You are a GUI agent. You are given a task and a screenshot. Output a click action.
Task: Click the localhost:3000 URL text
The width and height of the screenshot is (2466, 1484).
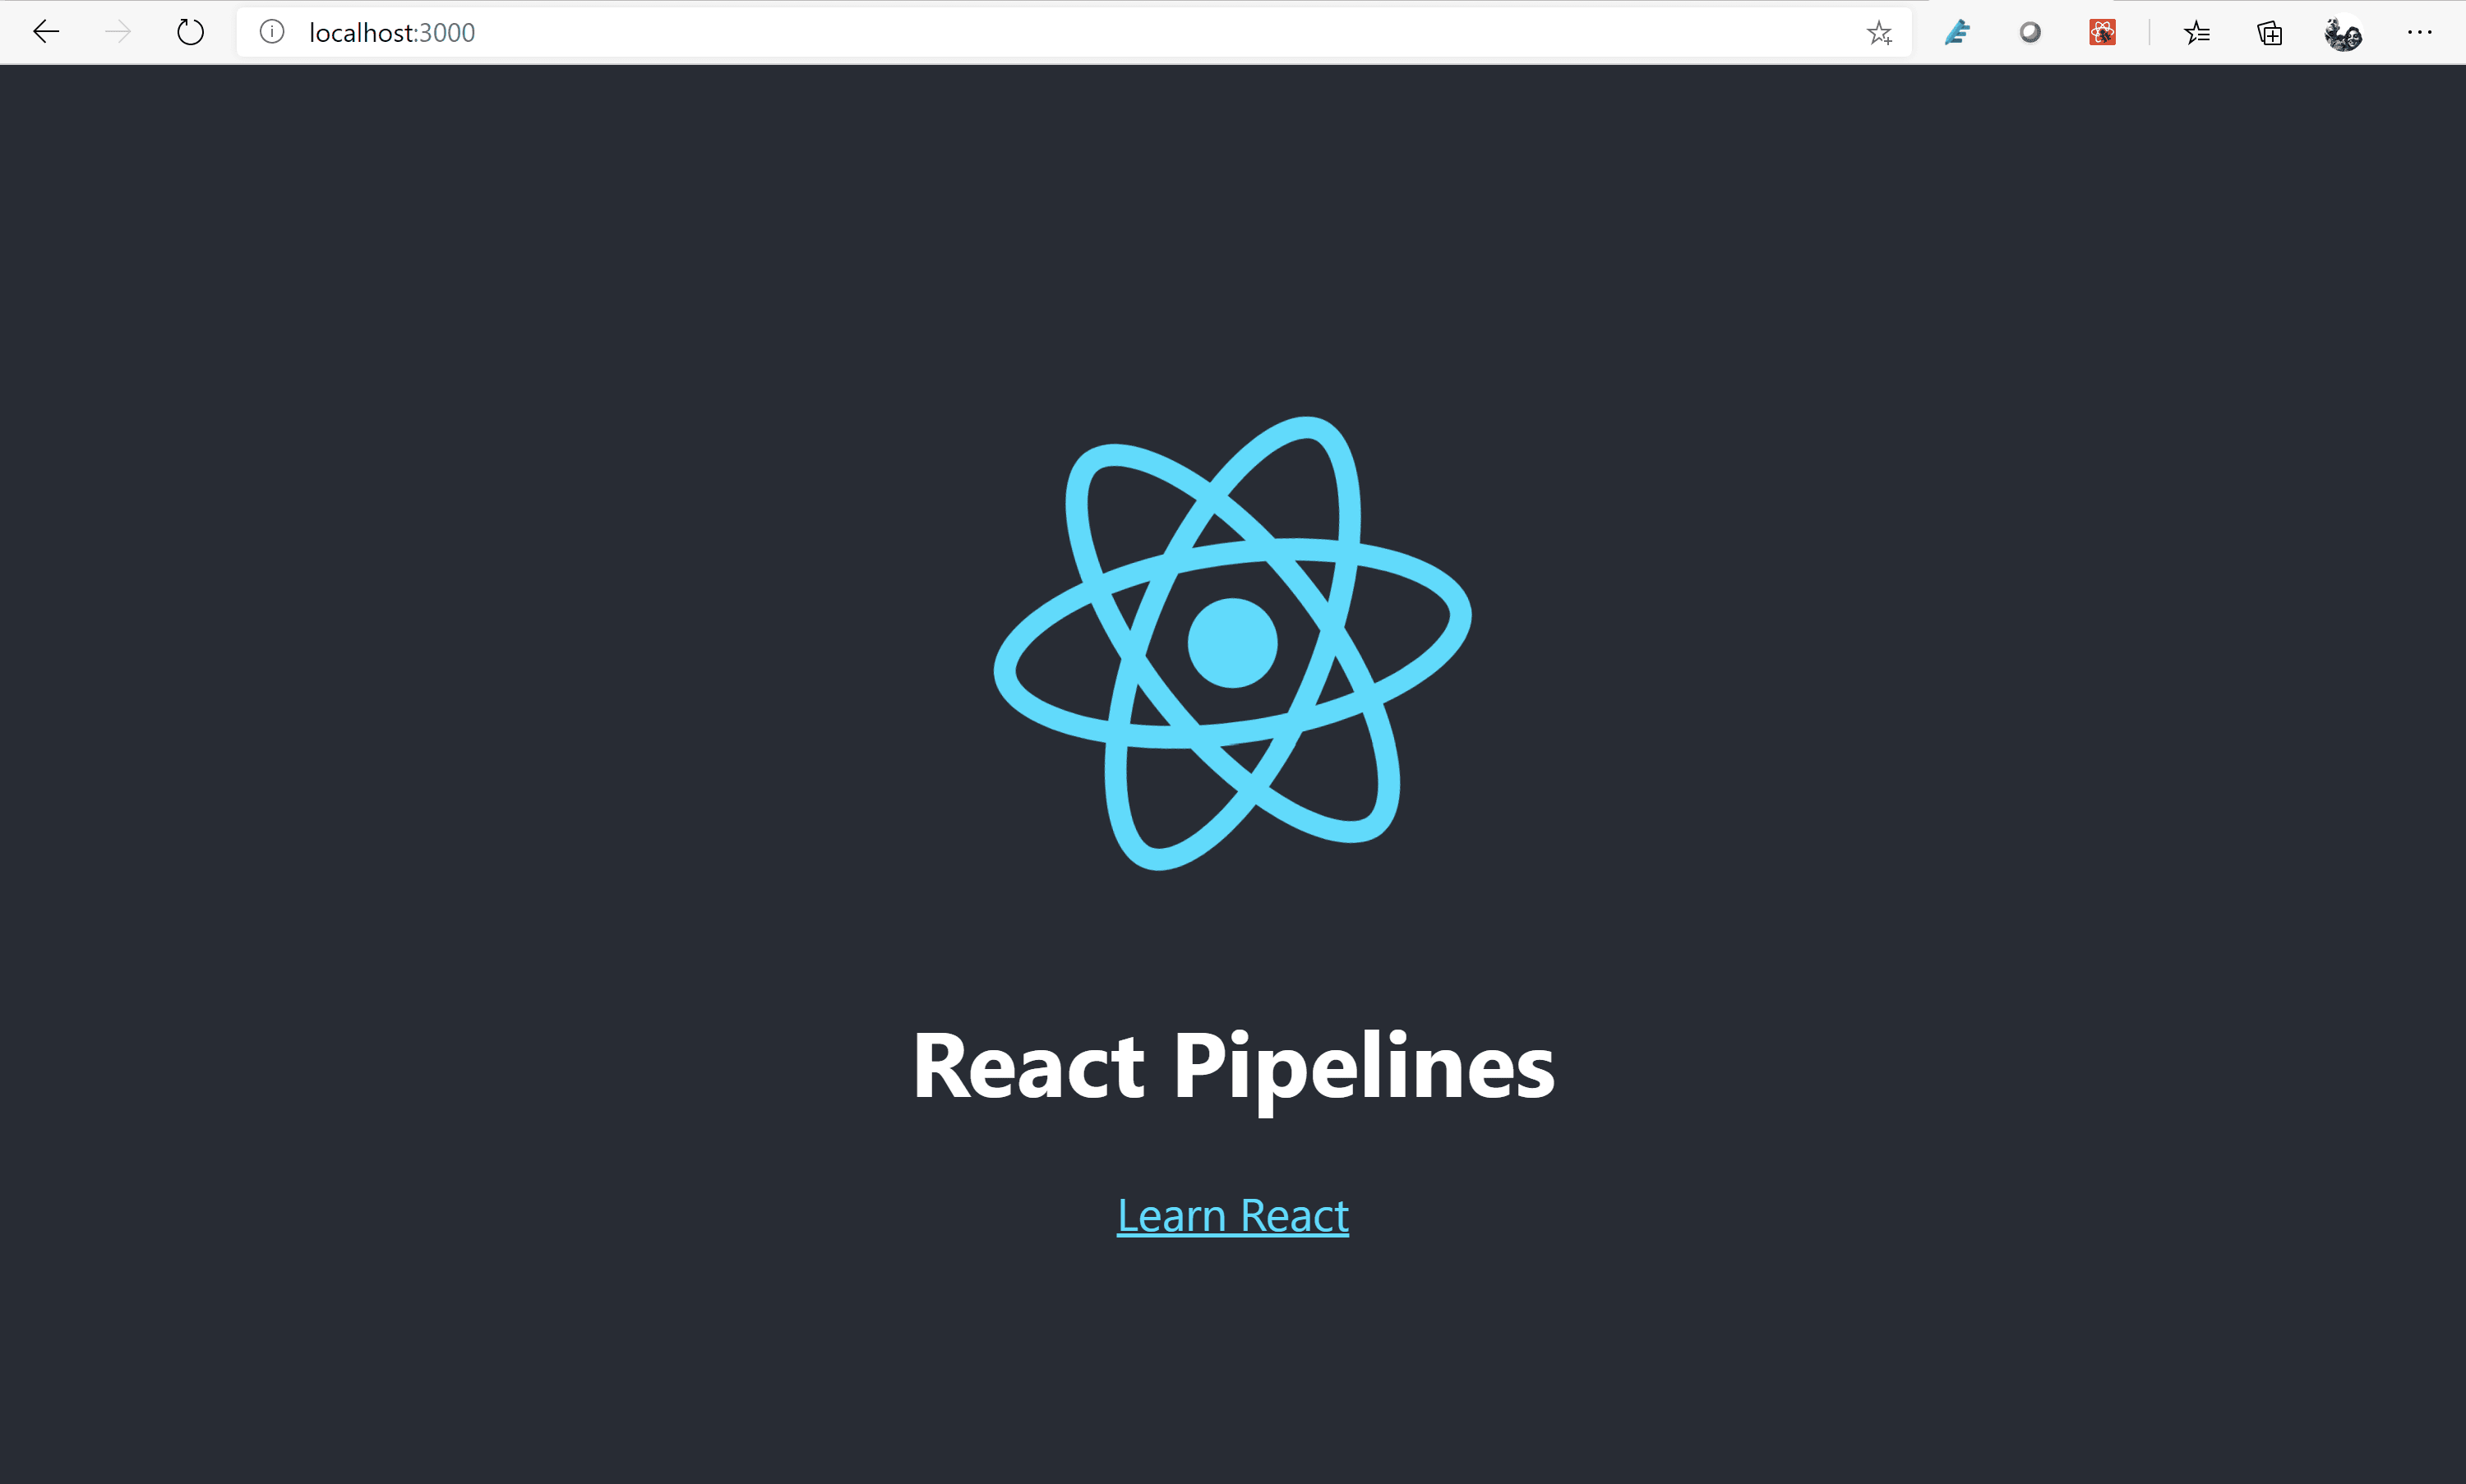(x=392, y=33)
